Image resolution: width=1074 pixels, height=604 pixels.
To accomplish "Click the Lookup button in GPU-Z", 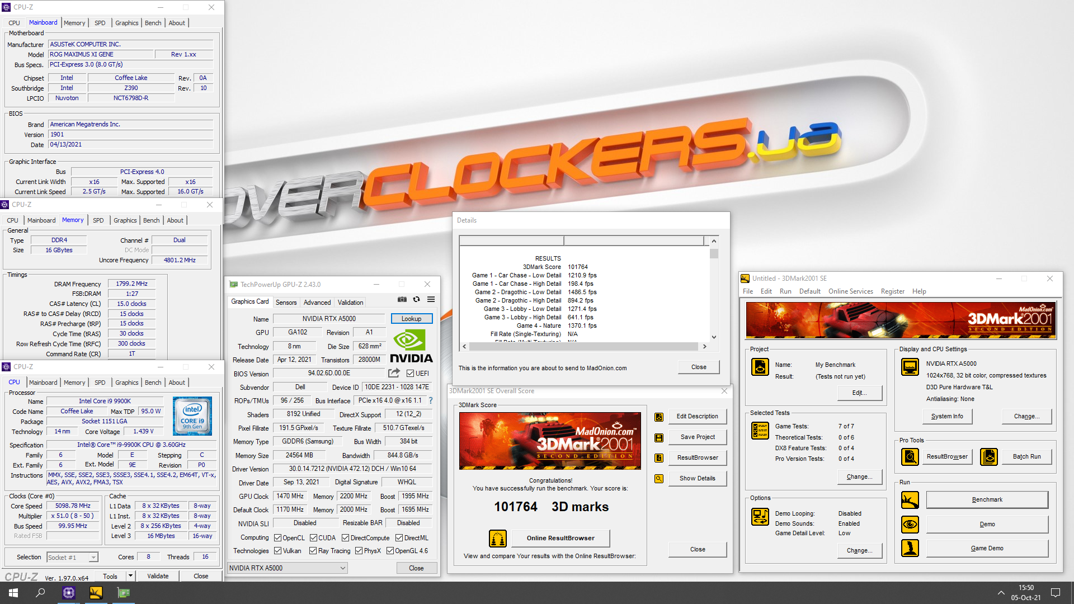I will [x=411, y=319].
